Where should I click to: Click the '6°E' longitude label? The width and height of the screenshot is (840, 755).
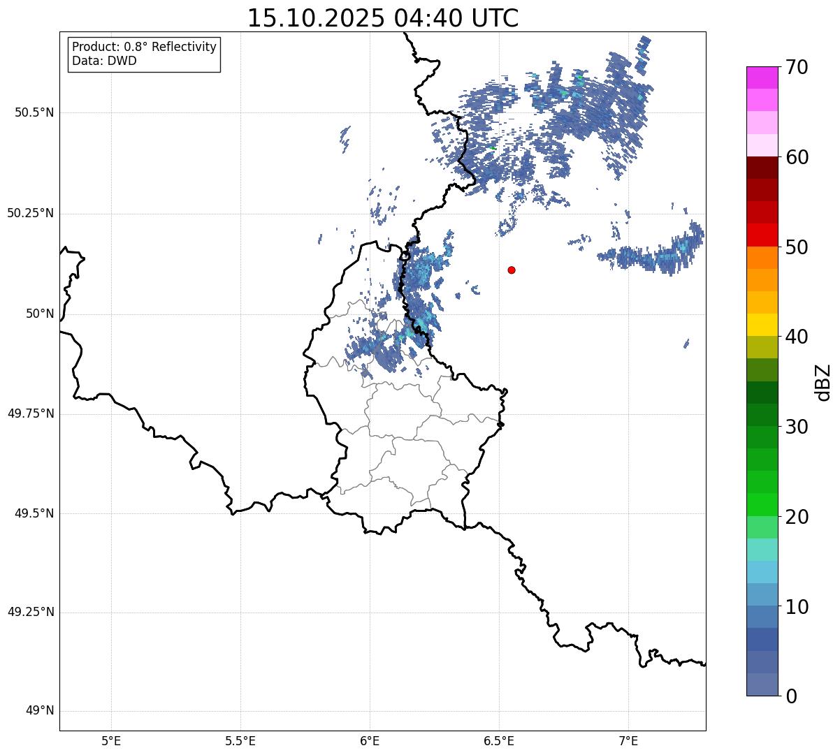tap(370, 740)
